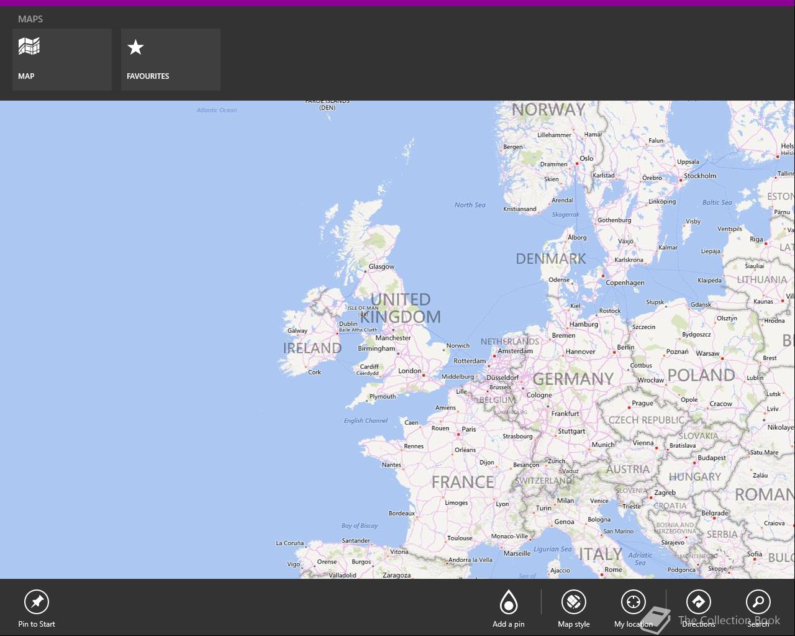
Task: Click the Plymouth label
Action: [x=383, y=396]
